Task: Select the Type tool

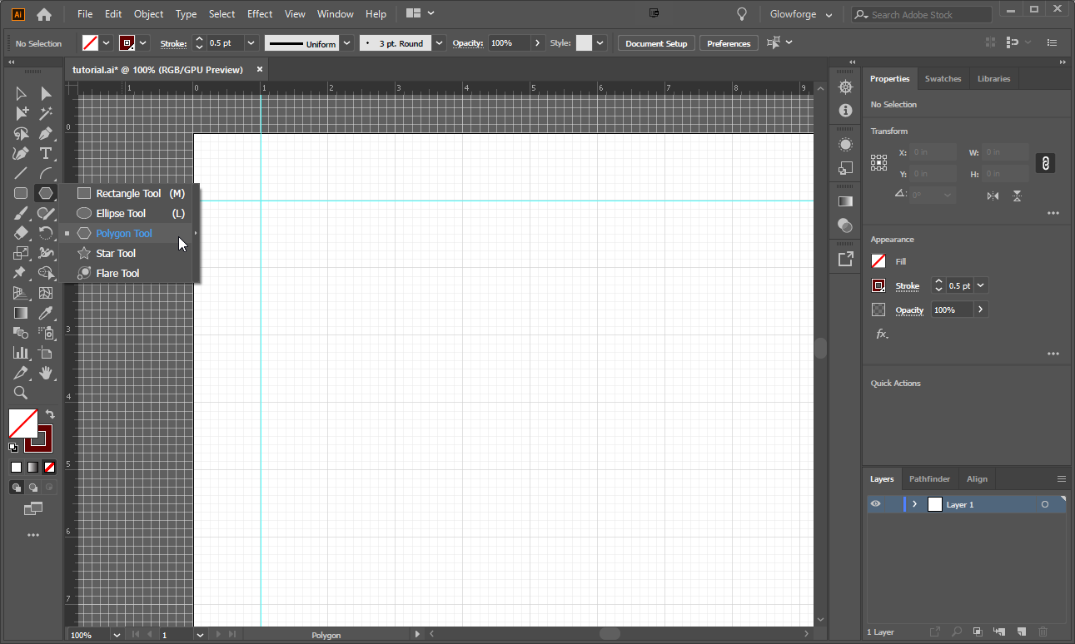Action: click(46, 153)
